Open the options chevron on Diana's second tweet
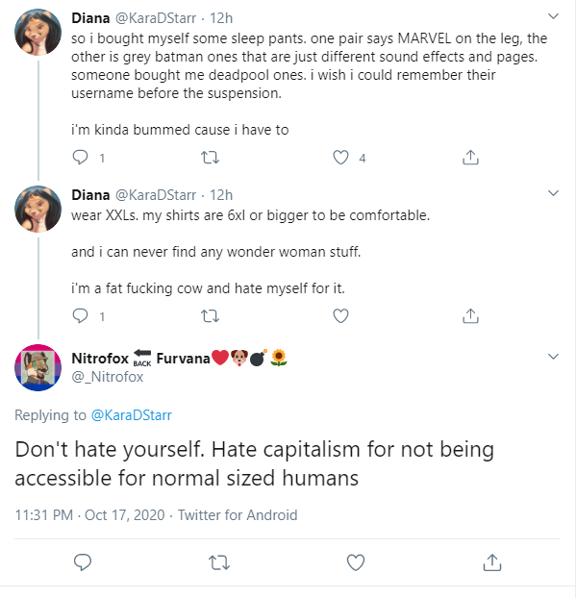This screenshot has height=598, width=576. (553, 193)
